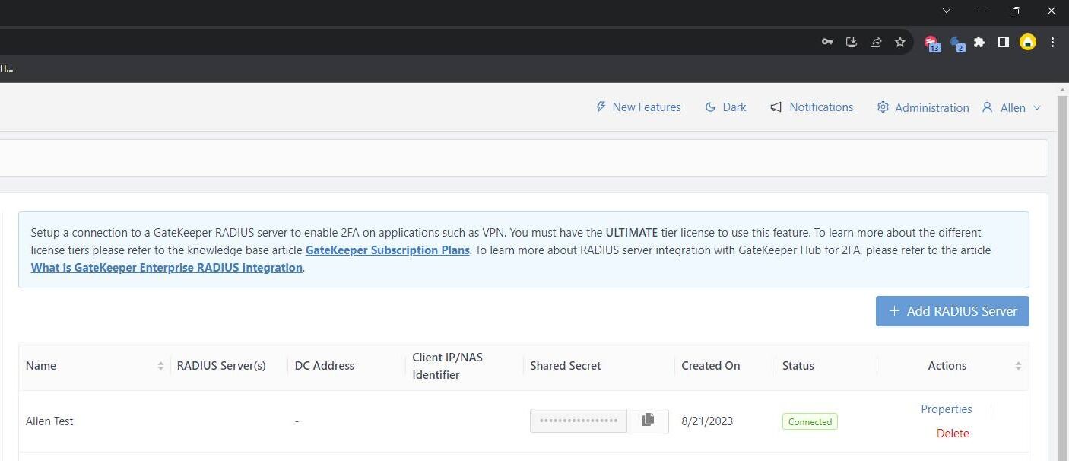Open the Chrome three-dot menu

(1052, 42)
